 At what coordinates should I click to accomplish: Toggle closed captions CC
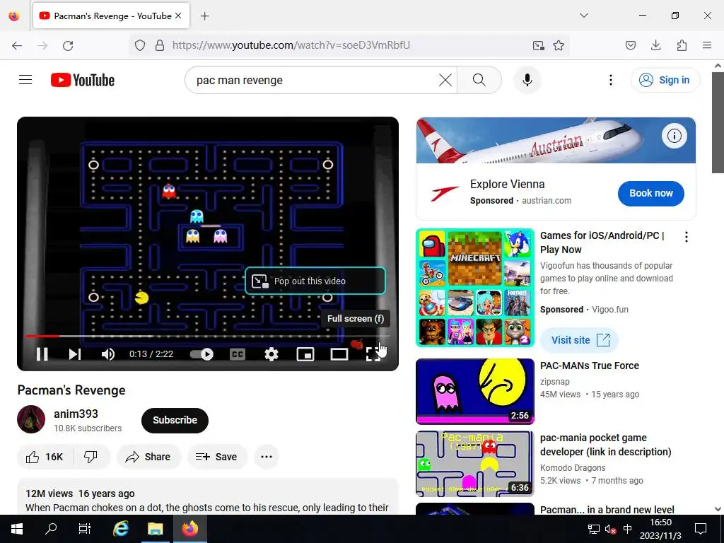click(238, 354)
